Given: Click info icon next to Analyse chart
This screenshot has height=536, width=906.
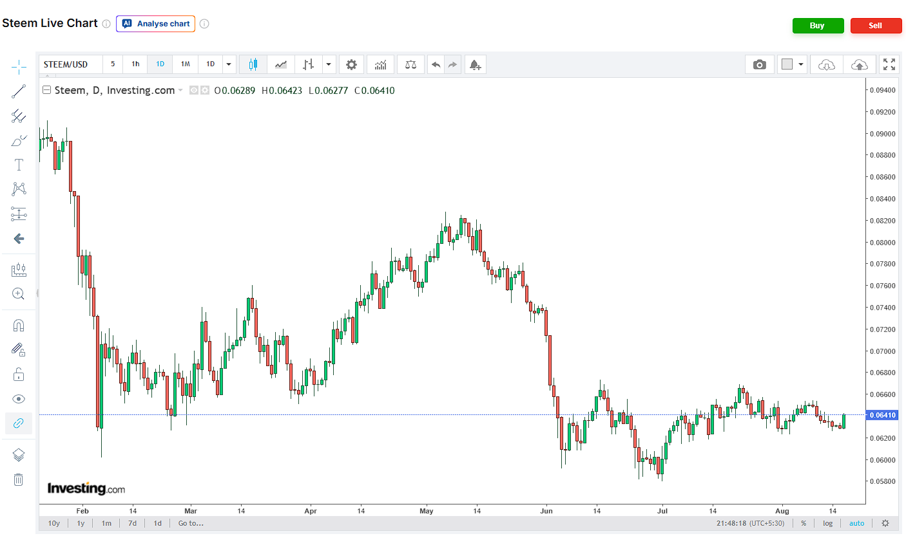Looking at the screenshot, I should (x=204, y=24).
